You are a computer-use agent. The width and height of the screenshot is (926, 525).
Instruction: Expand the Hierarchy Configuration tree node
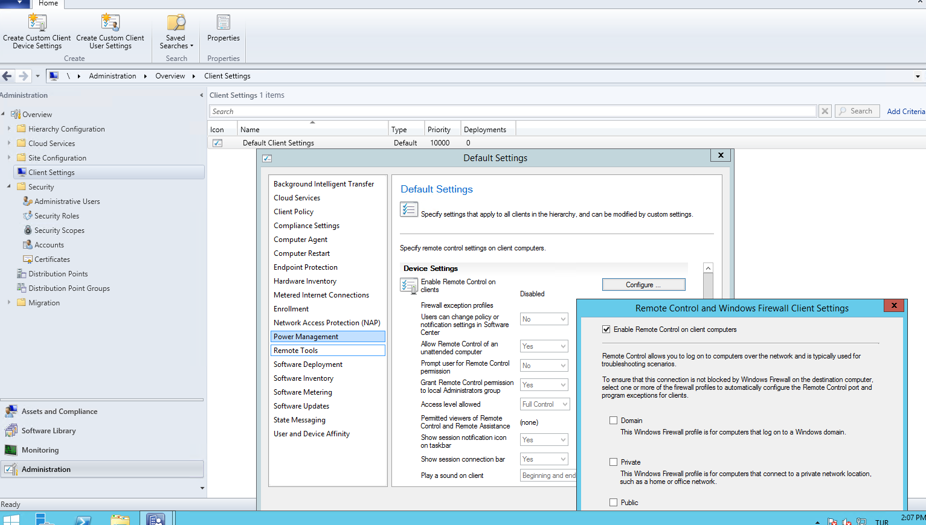point(8,129)
